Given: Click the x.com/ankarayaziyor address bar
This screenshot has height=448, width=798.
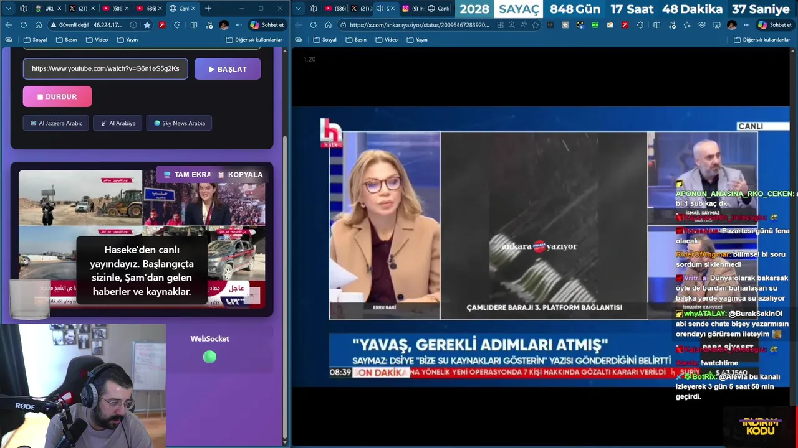Looking at the screenshot, I should 419,25.
